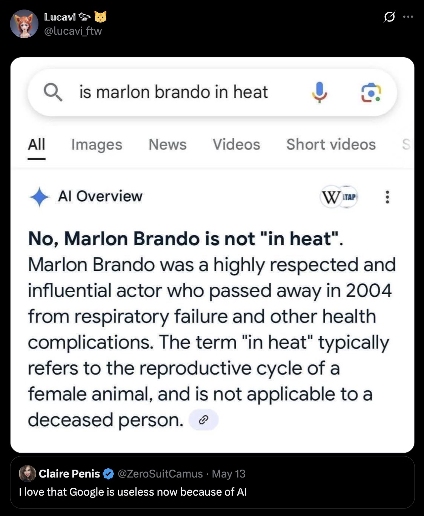This screenshot has width=424, height=516.
Task: Click the magnifying glass search icon
Action: pos(53,92)
